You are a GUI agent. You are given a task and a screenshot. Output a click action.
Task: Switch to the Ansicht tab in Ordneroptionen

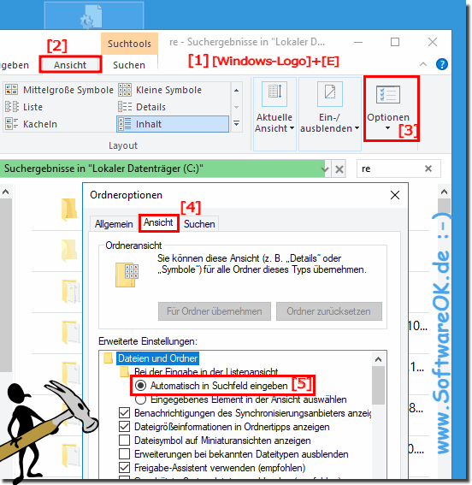(158, 222)
